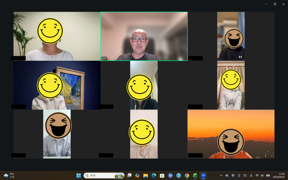
Task: Click the 村木 participant name label
Action: coord(104,58)
